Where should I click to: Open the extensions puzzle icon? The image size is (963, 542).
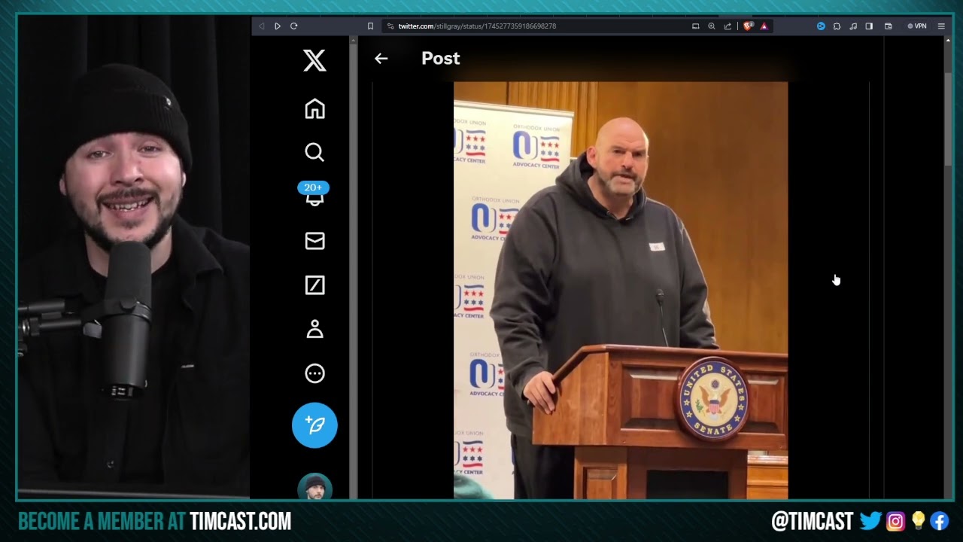[x=837, y=26]
